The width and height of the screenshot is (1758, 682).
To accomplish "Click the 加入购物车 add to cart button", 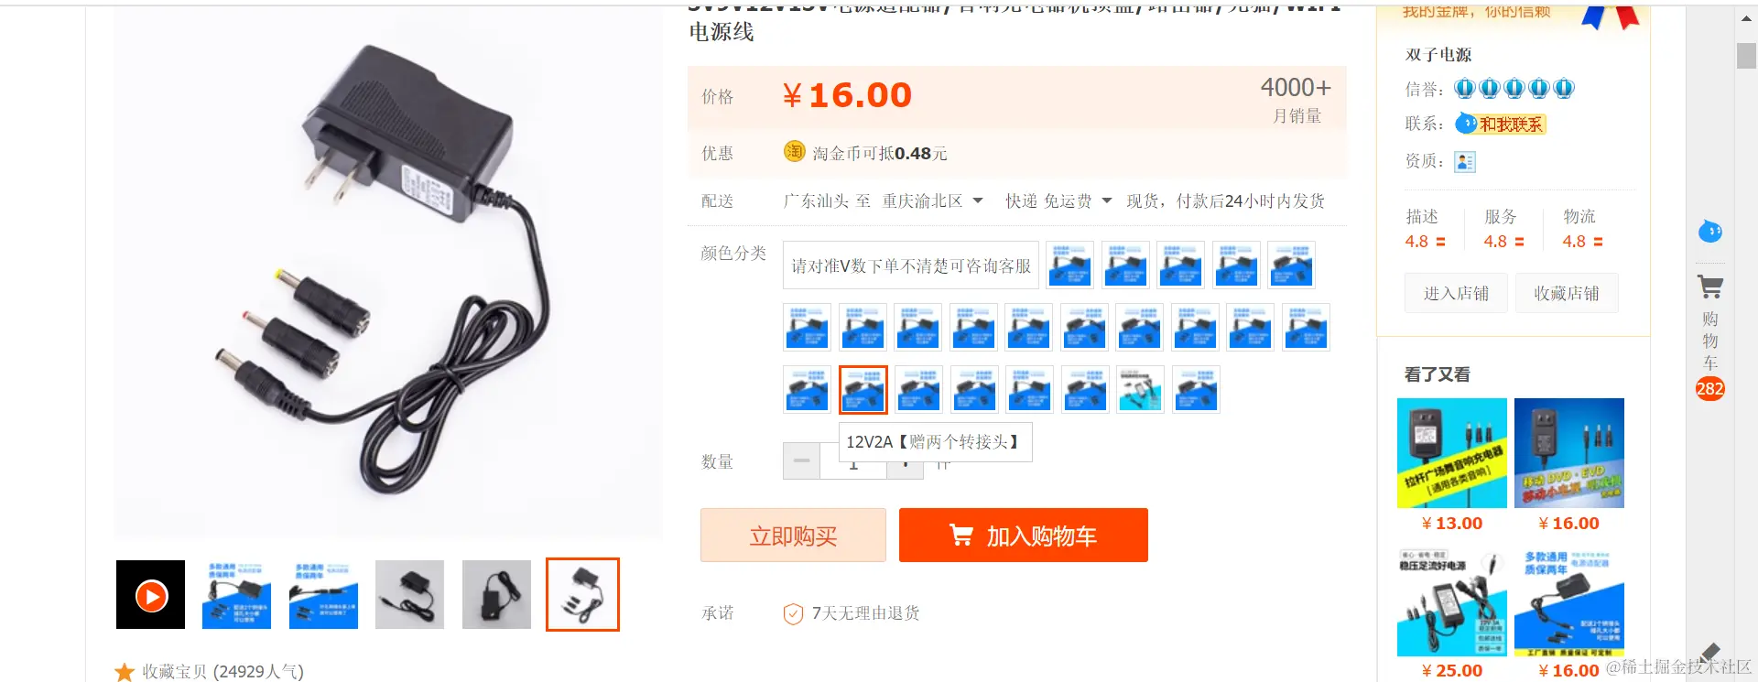I will pyautogui.click(x=1024, y=536).
